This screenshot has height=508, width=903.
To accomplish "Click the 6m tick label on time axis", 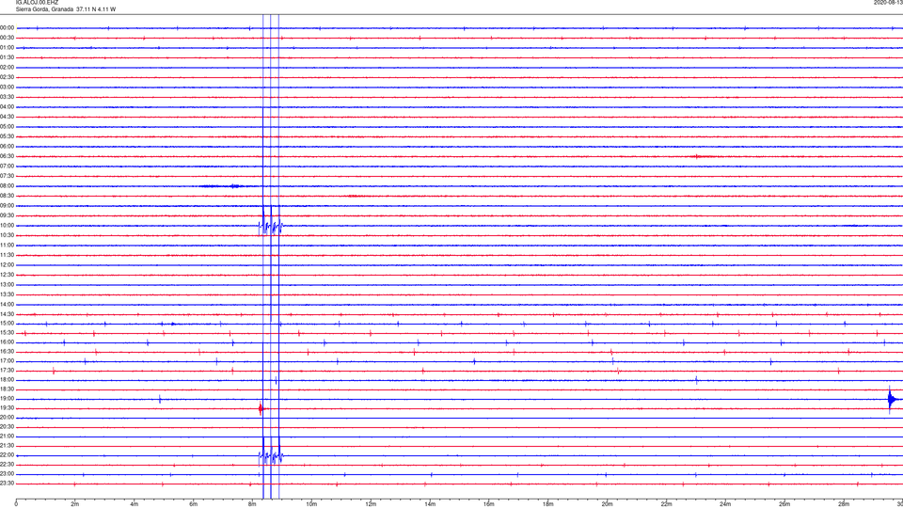I will click(x=193, y=504).
